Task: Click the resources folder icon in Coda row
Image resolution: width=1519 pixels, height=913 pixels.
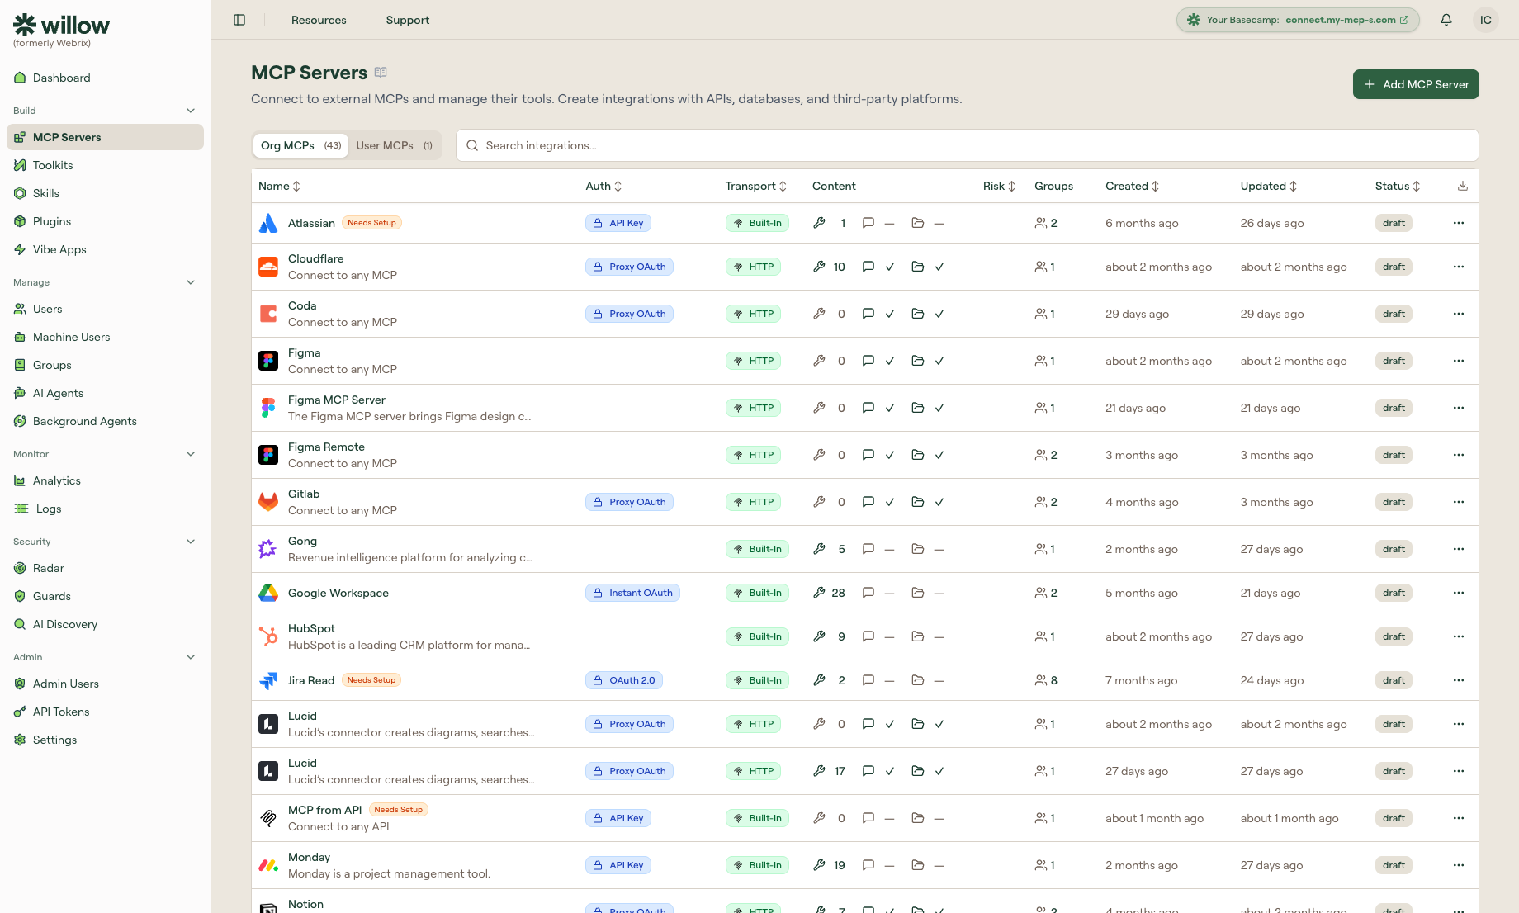Action: 918,314
